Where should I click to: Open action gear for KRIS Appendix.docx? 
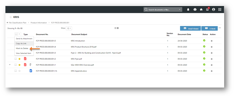point(212,71)
